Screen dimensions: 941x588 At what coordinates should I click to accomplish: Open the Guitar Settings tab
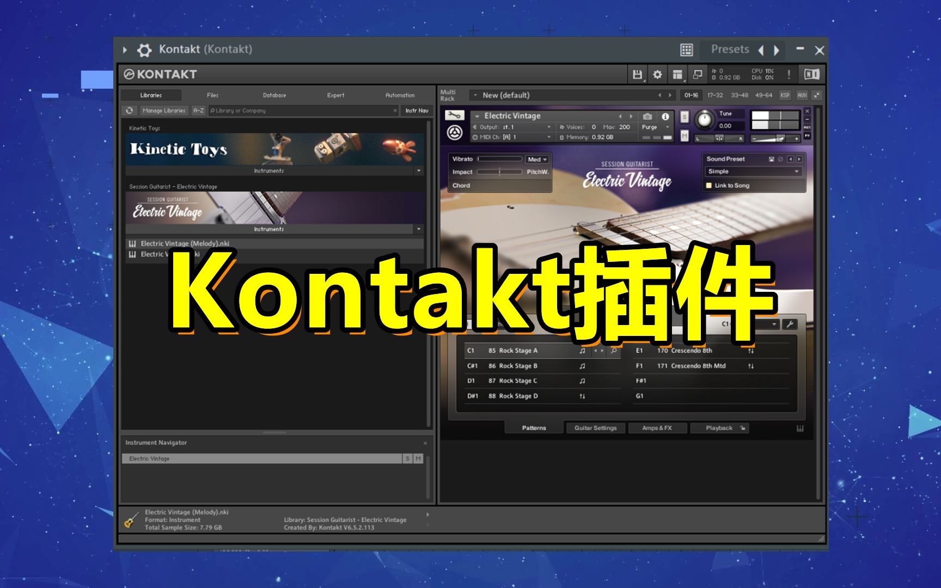595,428
